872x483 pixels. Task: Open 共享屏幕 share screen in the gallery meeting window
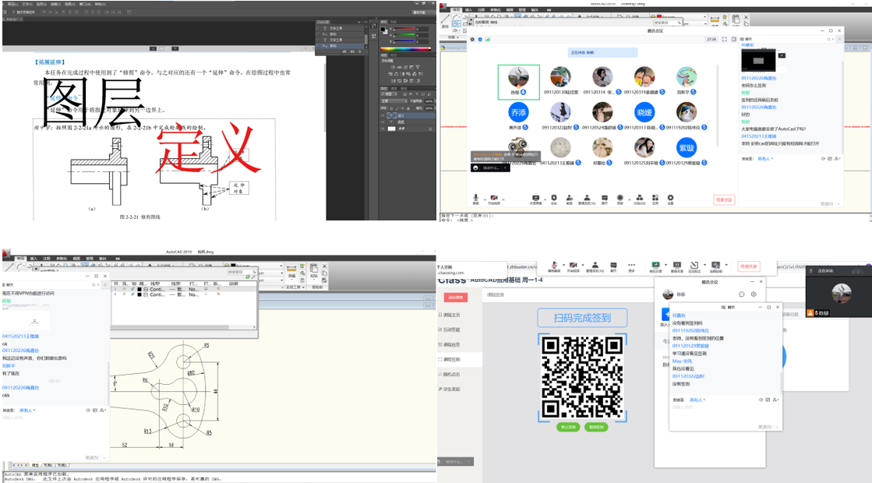pyautogui.click(x=535, y=199)
